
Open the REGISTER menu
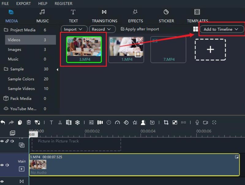(x=63, y=3)
